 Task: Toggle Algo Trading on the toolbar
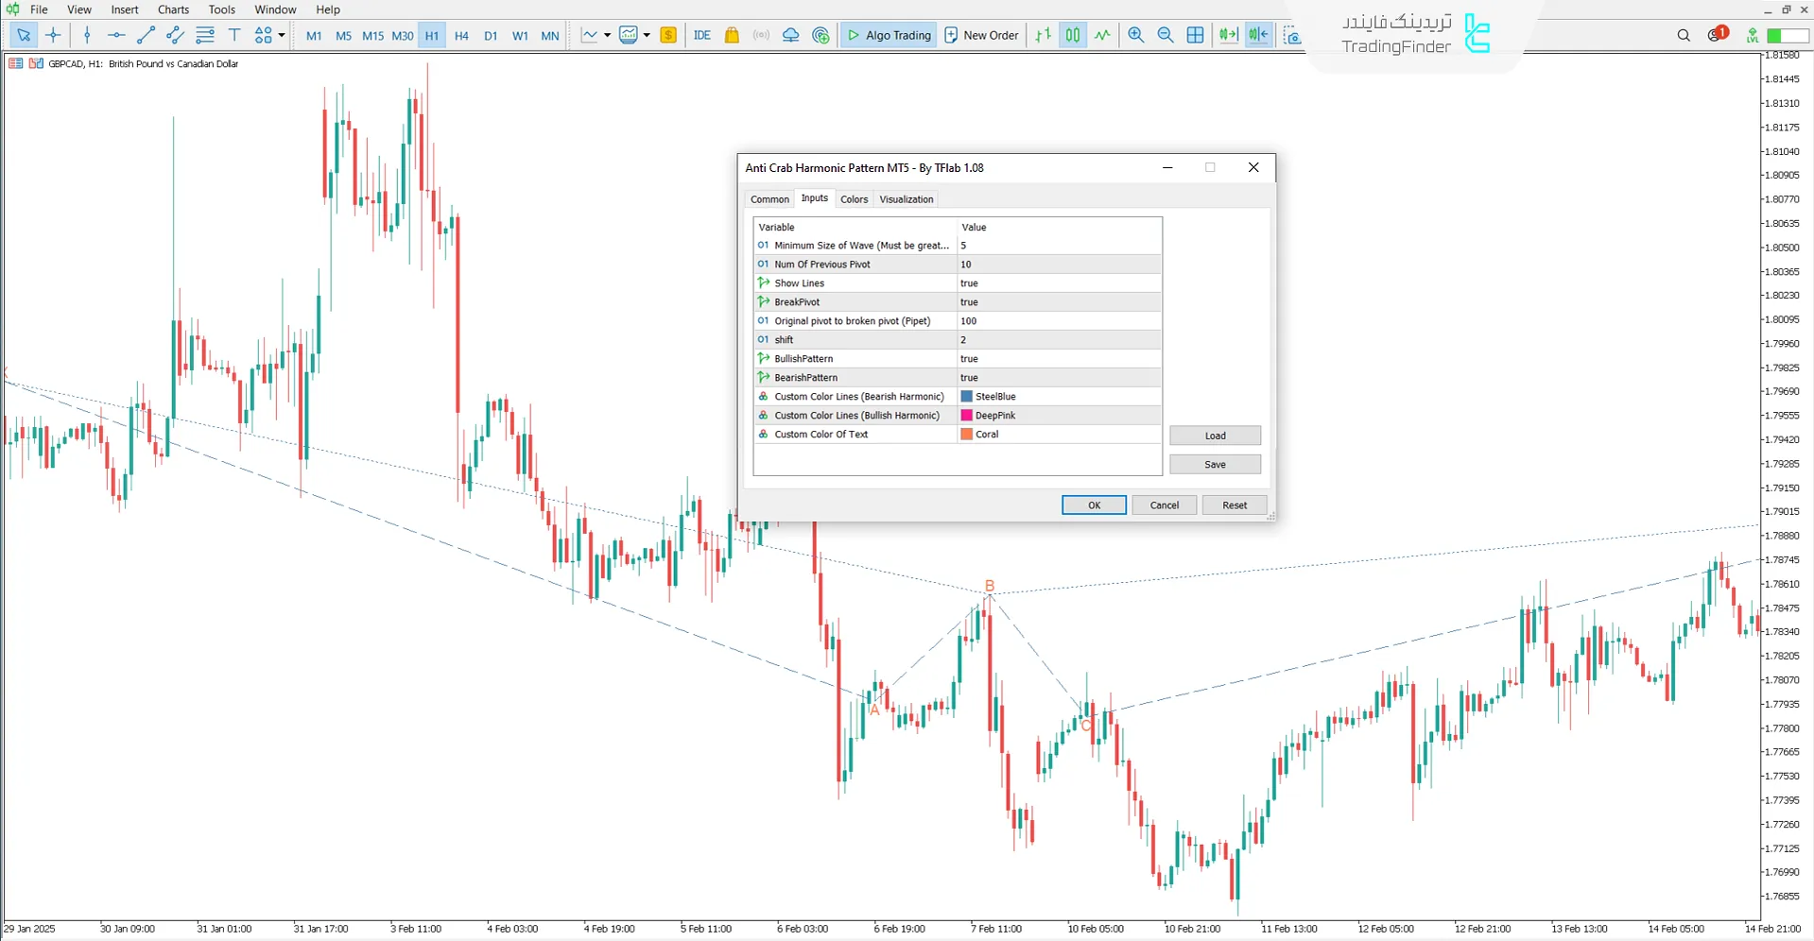click(x=889, y=35)
